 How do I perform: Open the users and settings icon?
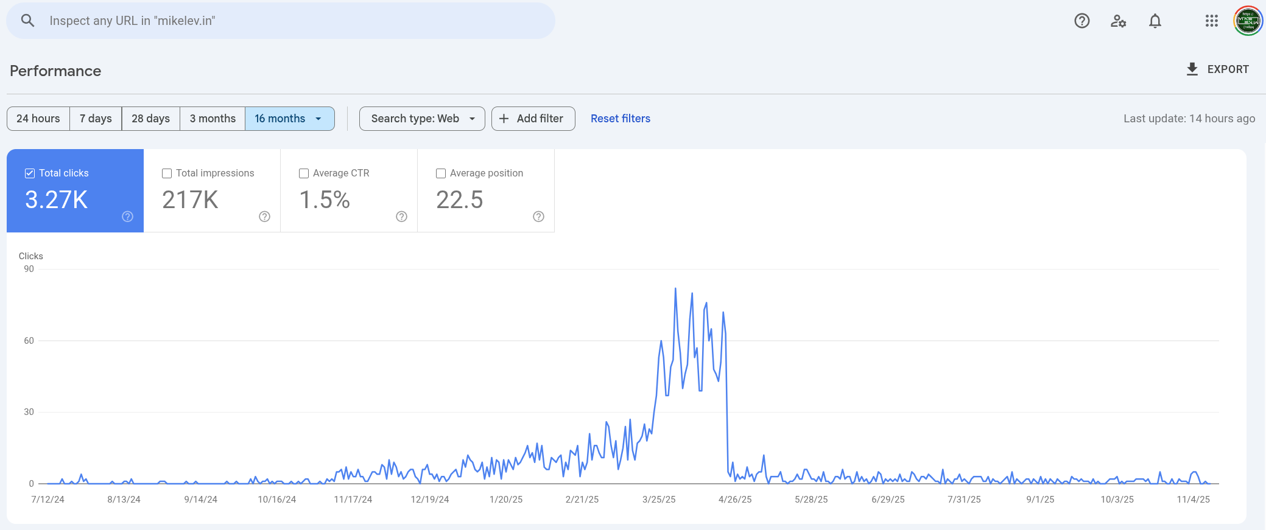pos(1119,21)
